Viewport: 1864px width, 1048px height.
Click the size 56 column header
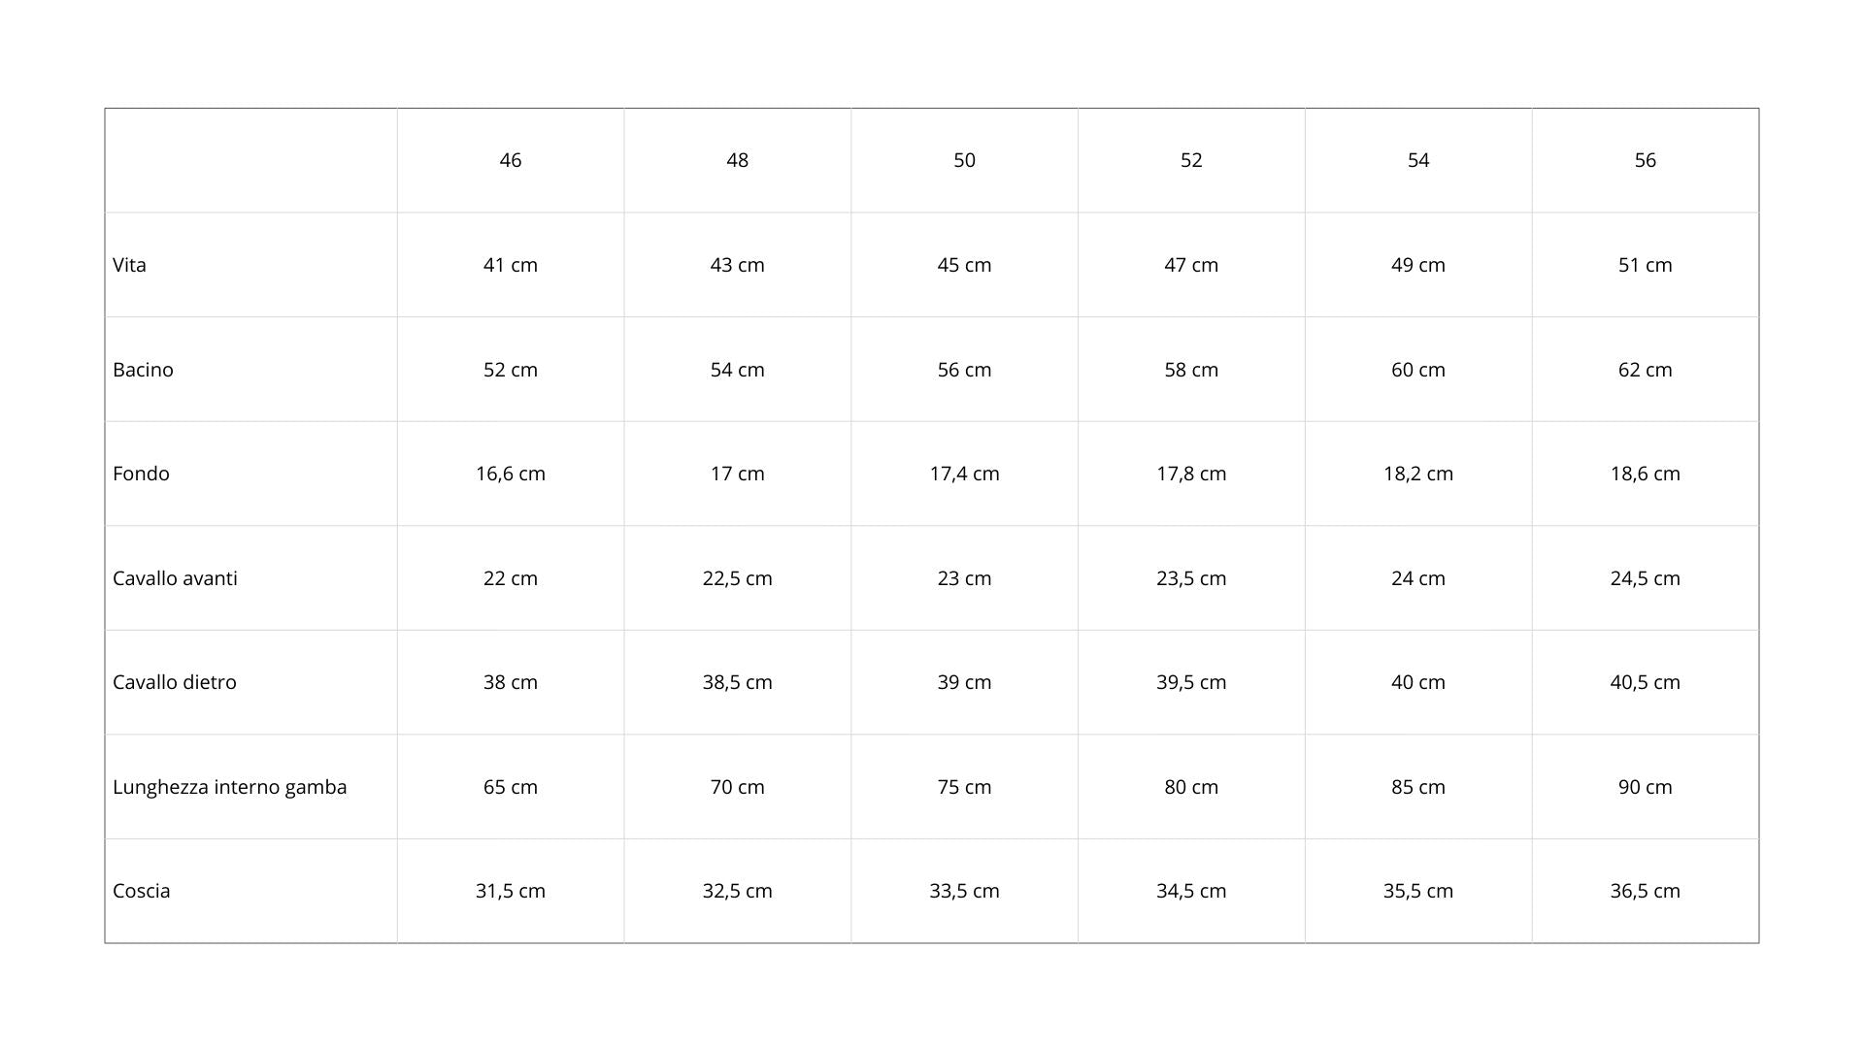point(1646,160)
